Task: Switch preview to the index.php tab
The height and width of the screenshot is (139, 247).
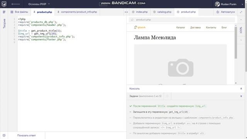Action: (x=140, y=12)
